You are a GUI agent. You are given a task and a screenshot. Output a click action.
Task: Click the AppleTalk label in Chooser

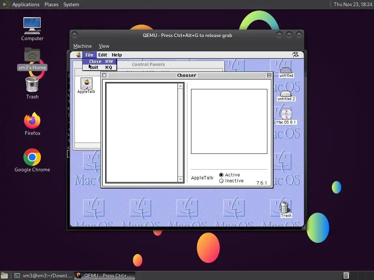point(202,178)
